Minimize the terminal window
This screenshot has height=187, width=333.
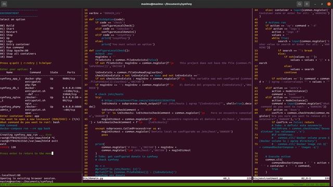tap(315, 4)
